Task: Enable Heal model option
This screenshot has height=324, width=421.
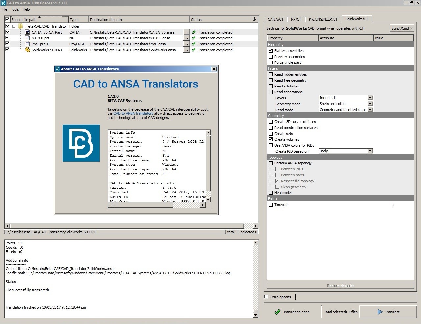Action: click(271, 193)
